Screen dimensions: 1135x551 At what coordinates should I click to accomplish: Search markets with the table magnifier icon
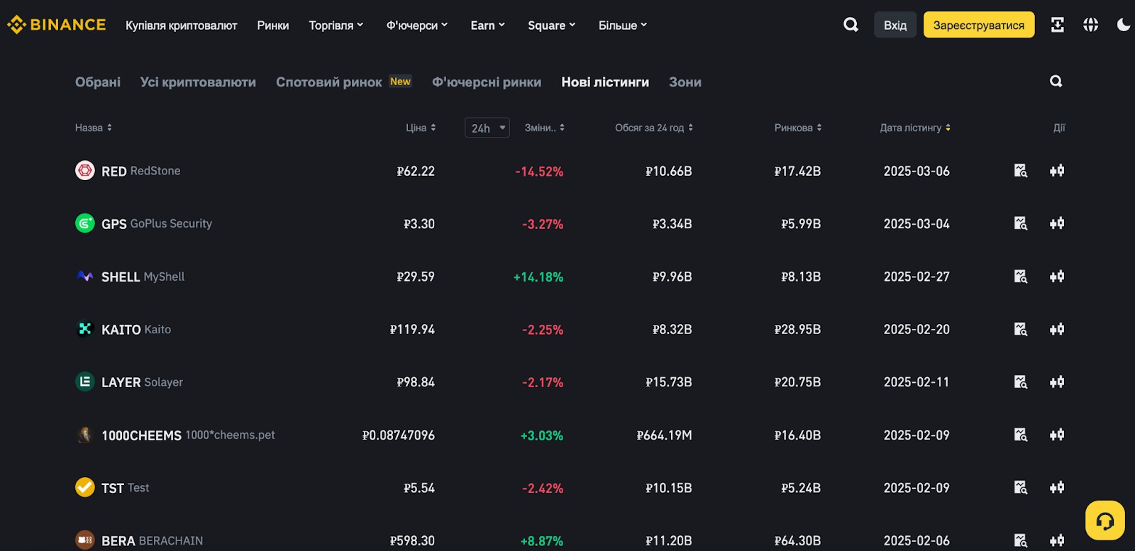pos(1056,82)
